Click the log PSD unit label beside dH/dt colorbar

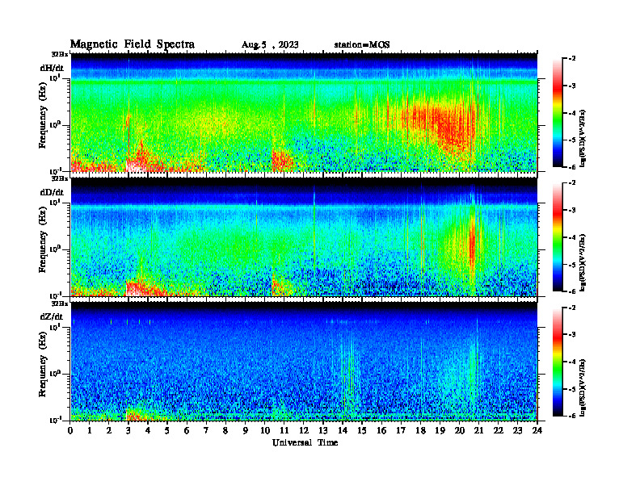[583, 138]
